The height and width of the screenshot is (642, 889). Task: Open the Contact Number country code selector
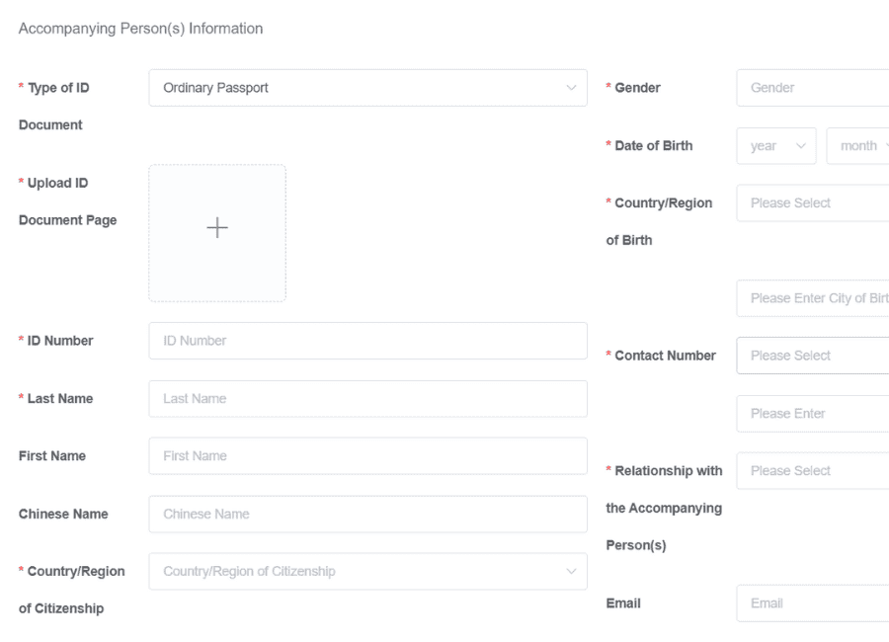[812, 356]
